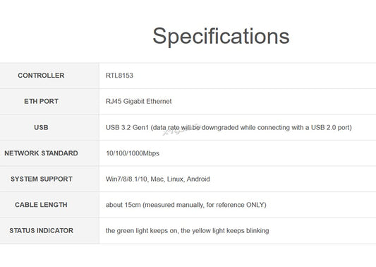Click the Win7/8/8.1/10, Mac, Linux, Android text
Viewport: 376px width, 267px height.
pyautogui.click(x=158, y=179)
